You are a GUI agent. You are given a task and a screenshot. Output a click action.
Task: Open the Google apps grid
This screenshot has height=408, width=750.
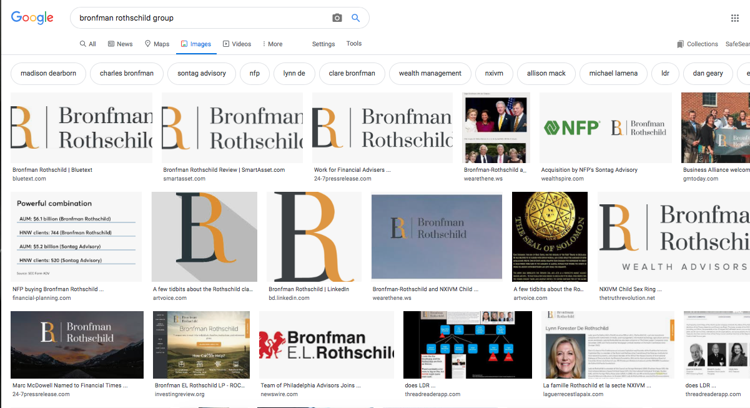(x=735, y=18)
